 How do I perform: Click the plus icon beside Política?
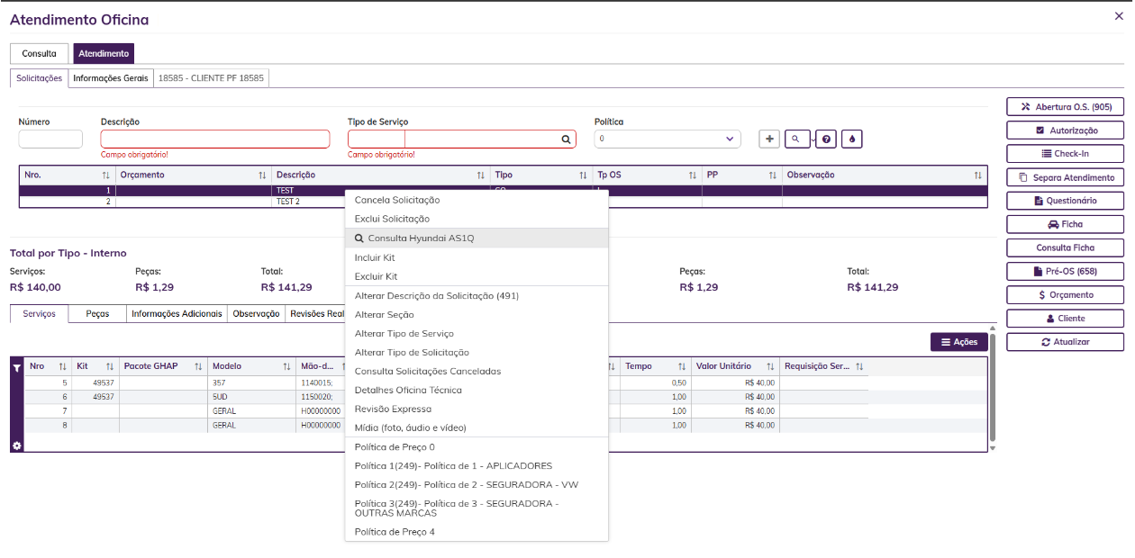[x=769, y=139]
